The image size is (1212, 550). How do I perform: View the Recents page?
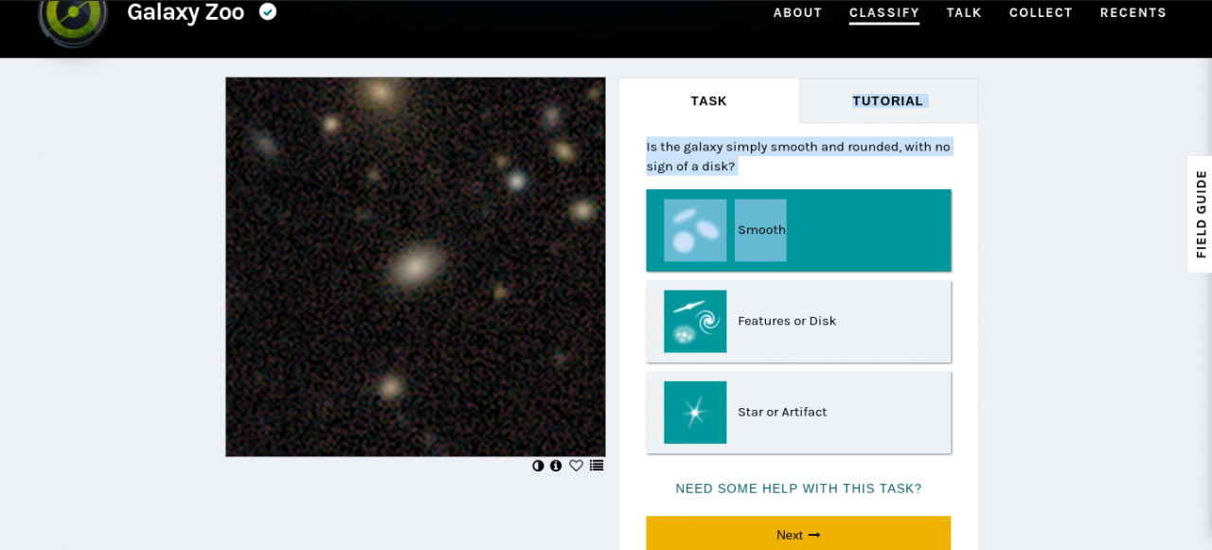click(1133, 12)
